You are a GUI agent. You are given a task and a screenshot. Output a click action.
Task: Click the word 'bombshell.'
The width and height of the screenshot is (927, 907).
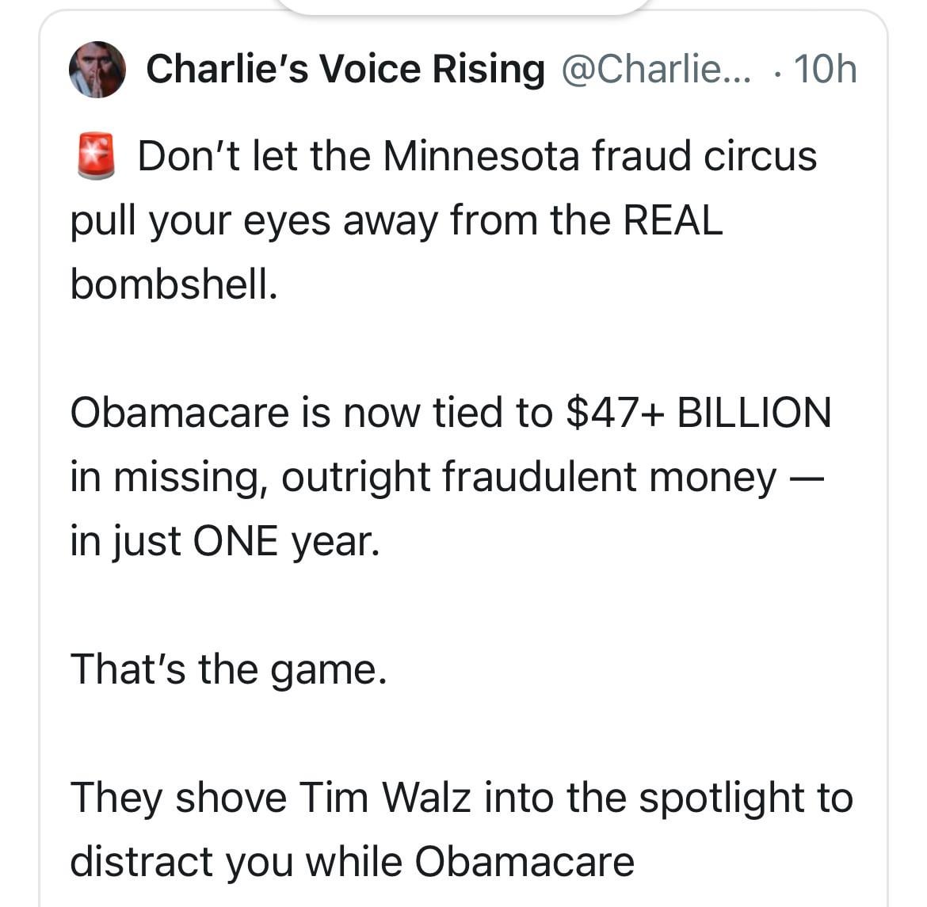(x=174, y=284)
